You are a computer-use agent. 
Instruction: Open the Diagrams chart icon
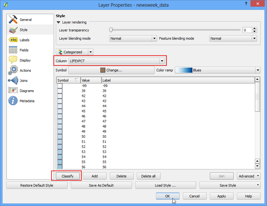coord(13,90)
